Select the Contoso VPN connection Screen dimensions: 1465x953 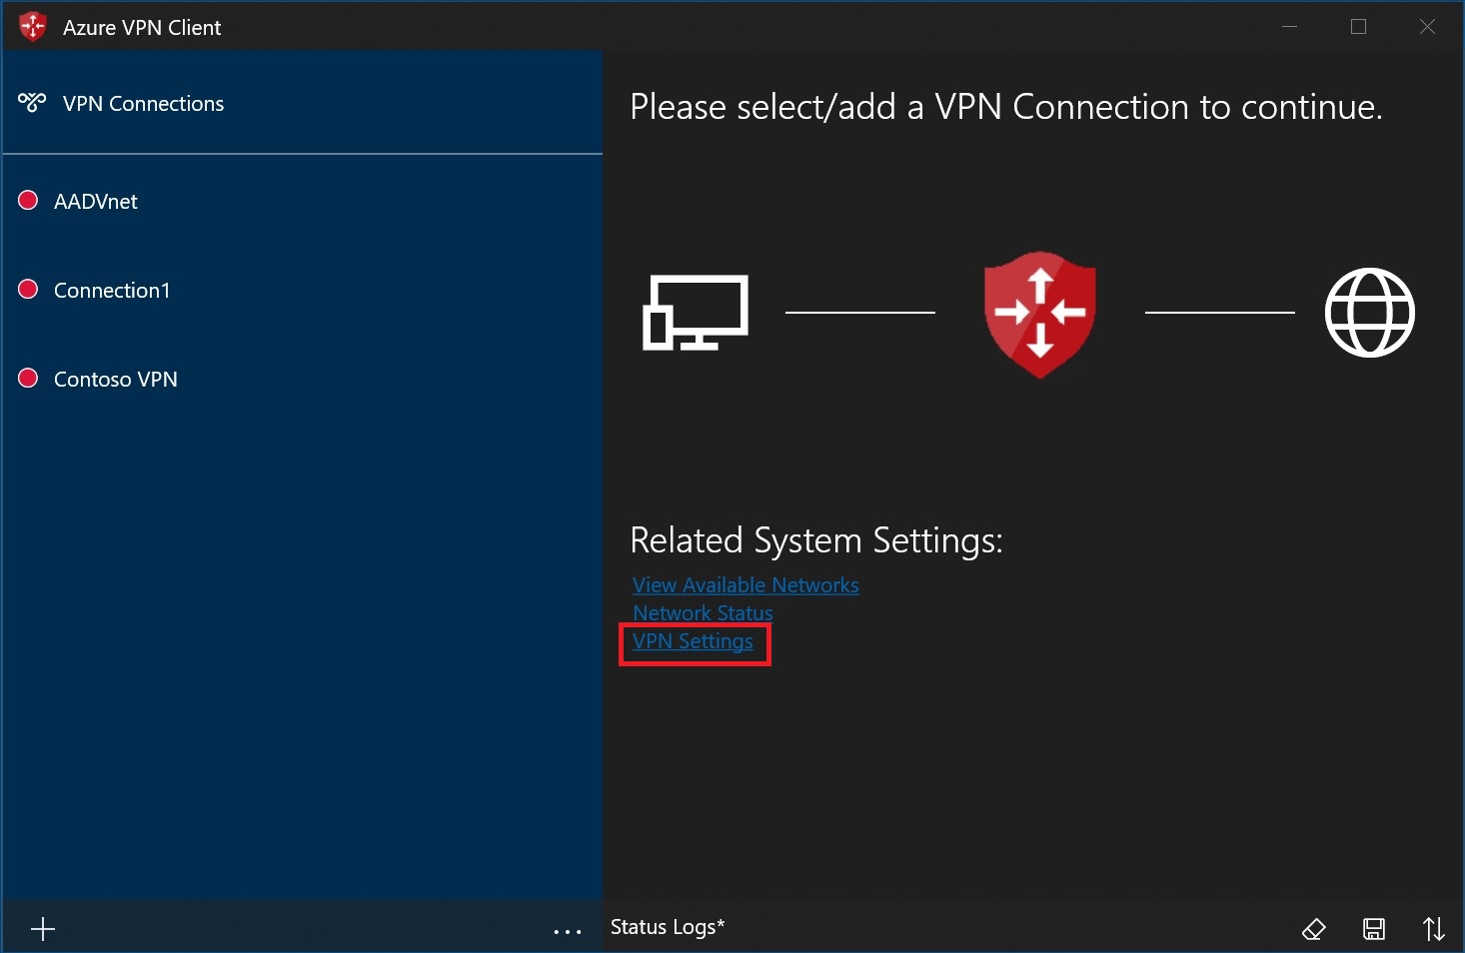[x=116, y=380]
